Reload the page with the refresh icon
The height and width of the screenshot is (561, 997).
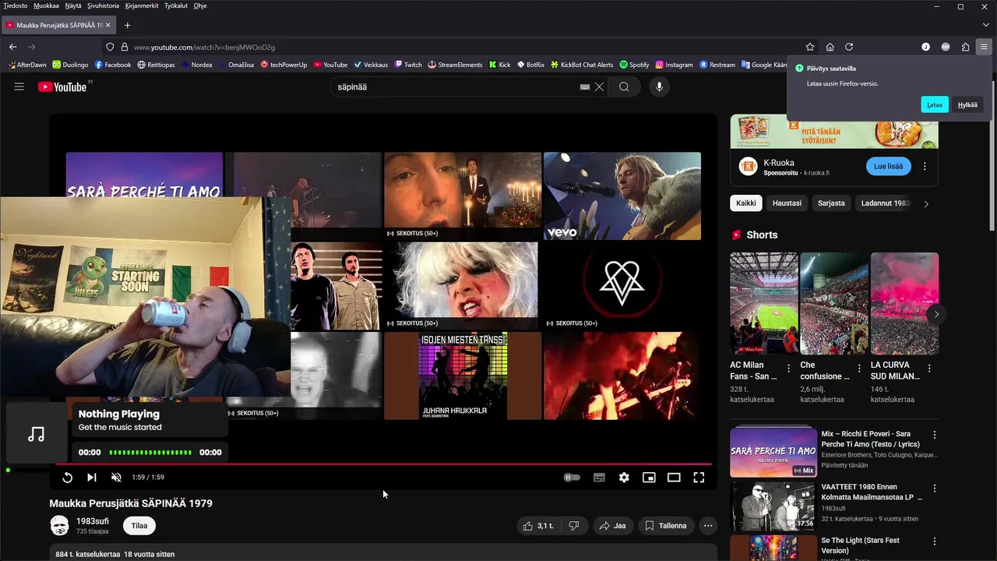[849, 47]
